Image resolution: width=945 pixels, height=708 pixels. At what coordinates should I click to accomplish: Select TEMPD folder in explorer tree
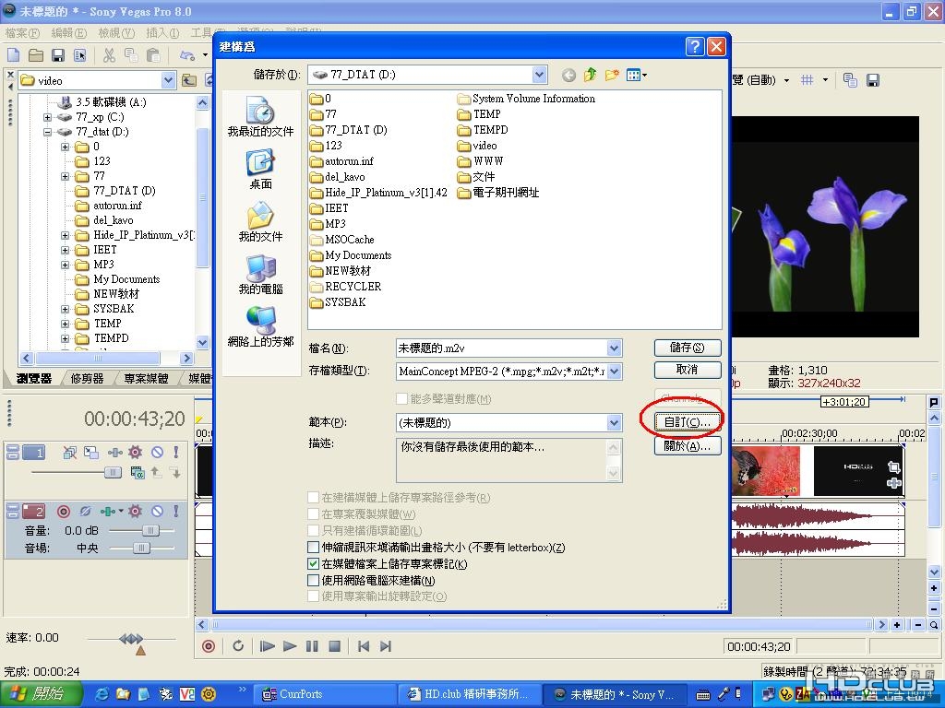click(102, 338)
